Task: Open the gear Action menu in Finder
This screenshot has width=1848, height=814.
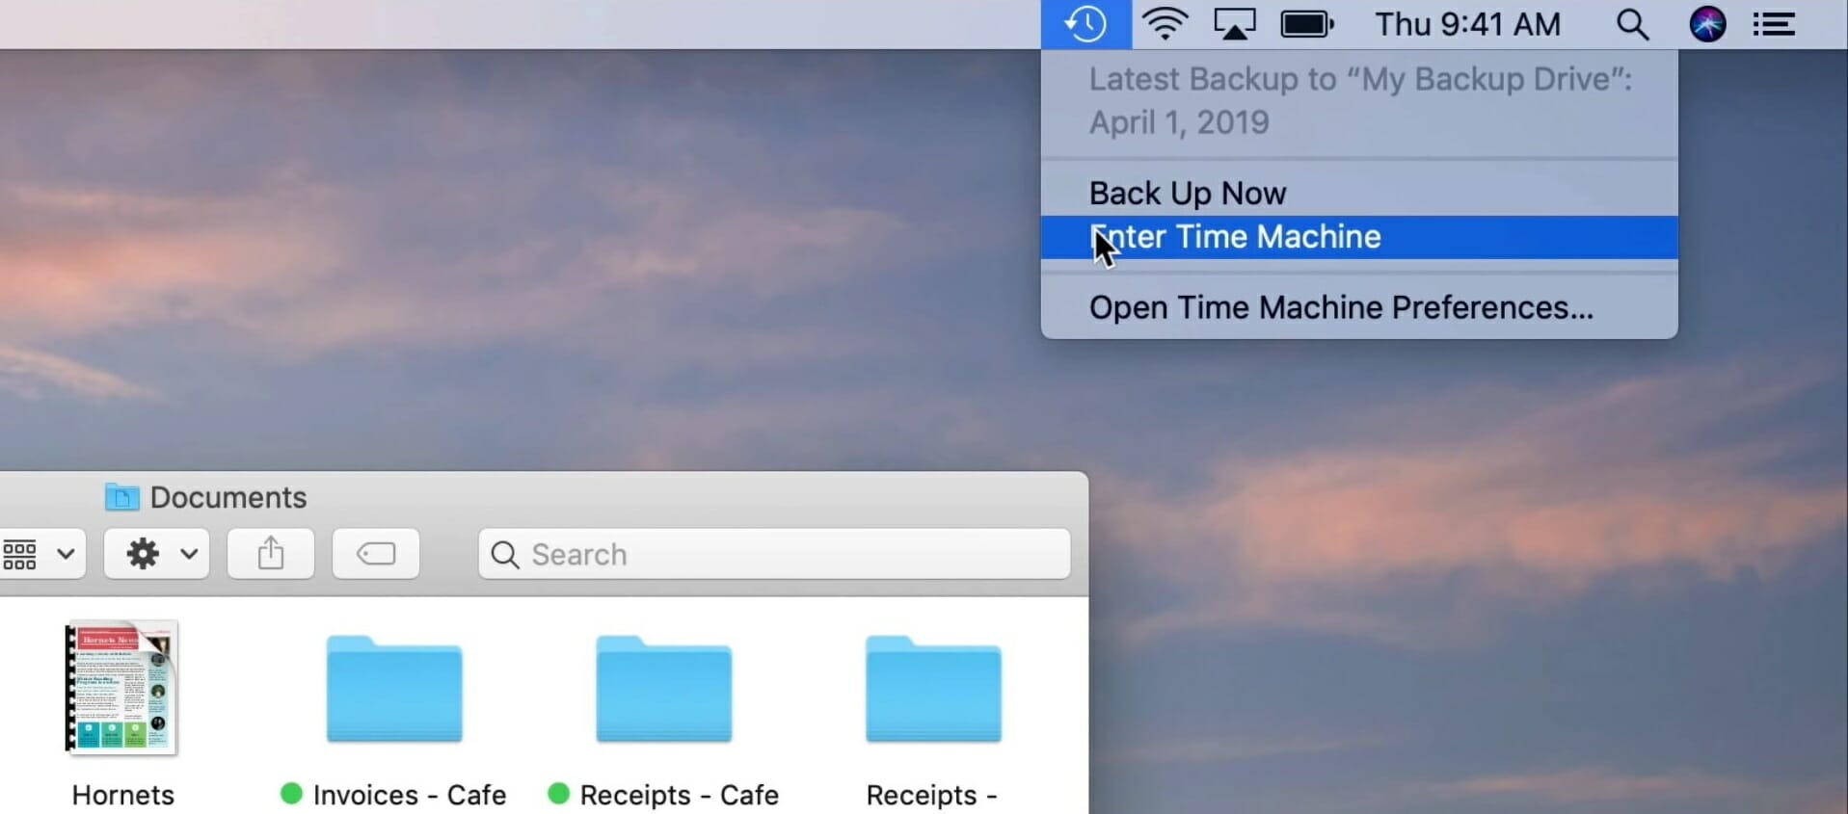Action: tap(157, 554)
